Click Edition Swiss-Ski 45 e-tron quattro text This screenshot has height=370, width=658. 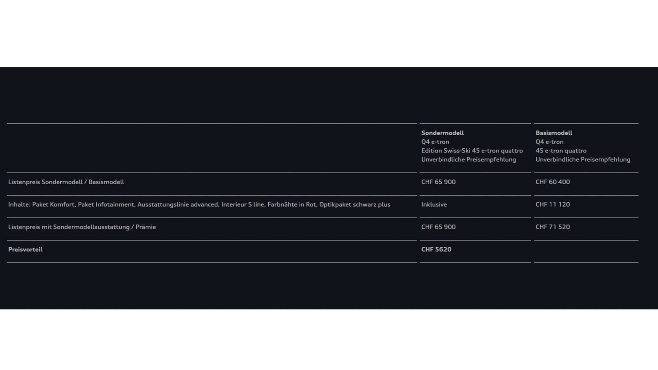[x=472, y=151]
